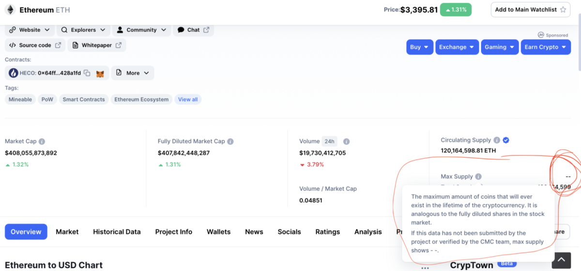Click the chart options ellipsis icon

[425, 268]
